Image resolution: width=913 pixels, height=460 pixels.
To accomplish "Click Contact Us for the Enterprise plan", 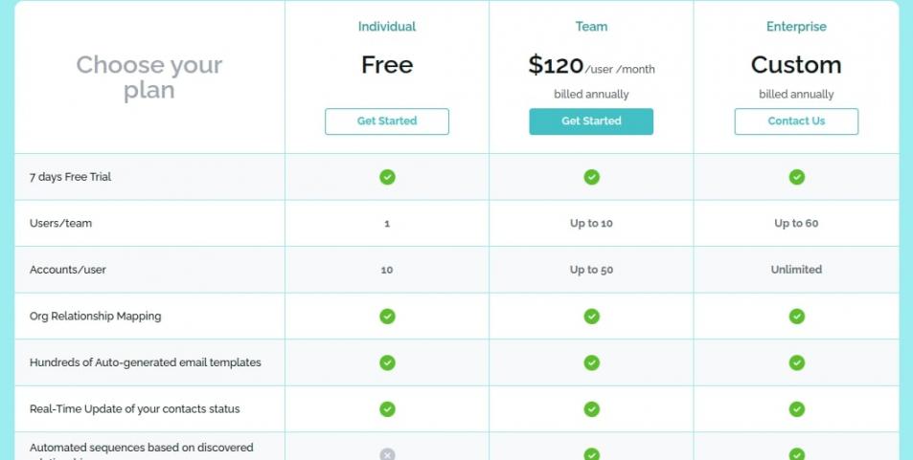I will click(796, 121).
